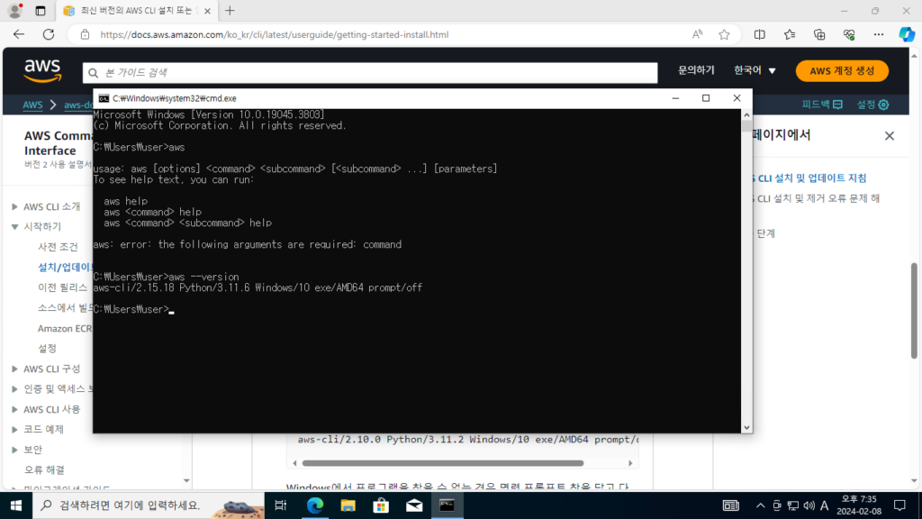Click the AWS logo
Screen dimensions: 922x519
(x=42, y=70)
